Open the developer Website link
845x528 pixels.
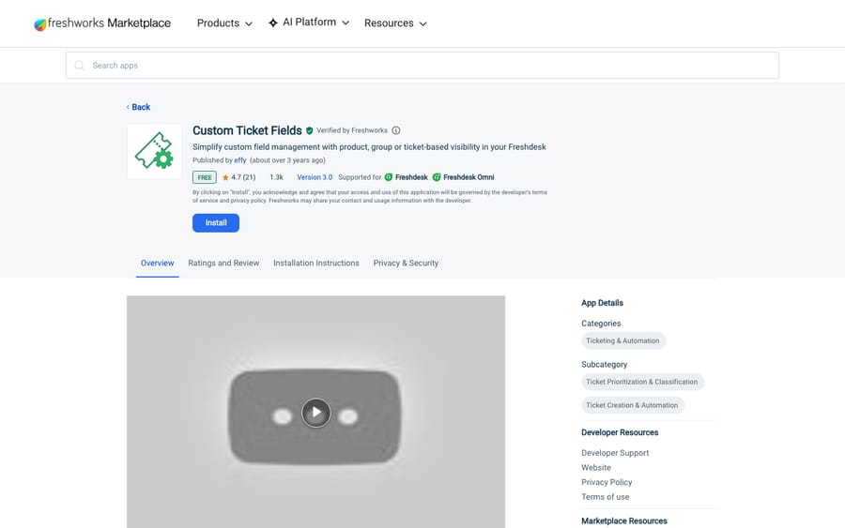point(596,467)
